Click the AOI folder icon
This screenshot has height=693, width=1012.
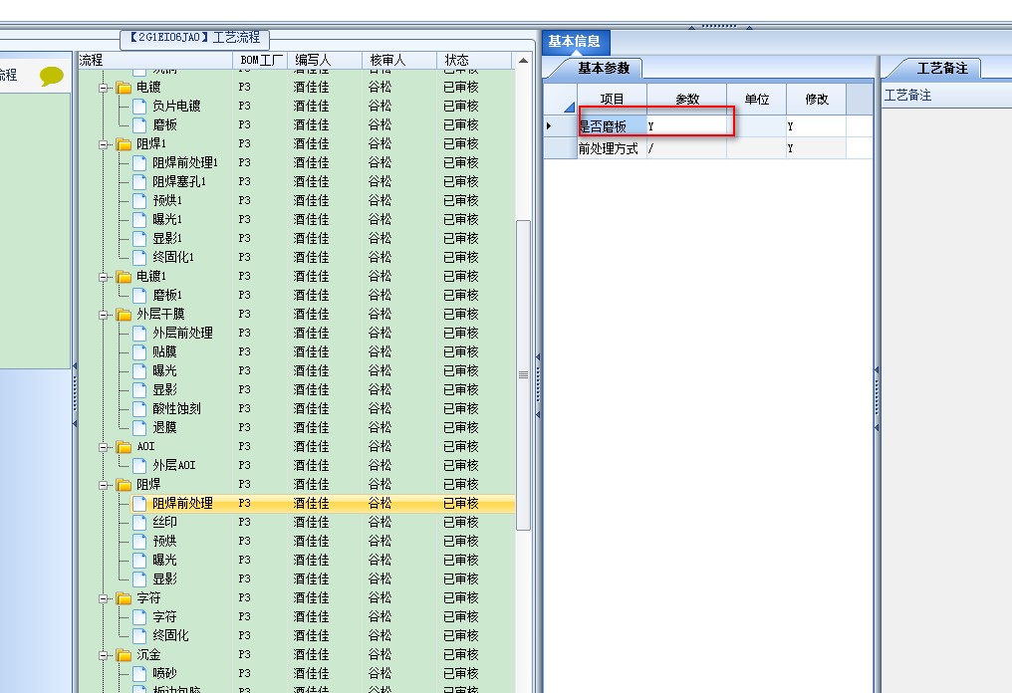(x=124, y=446)
